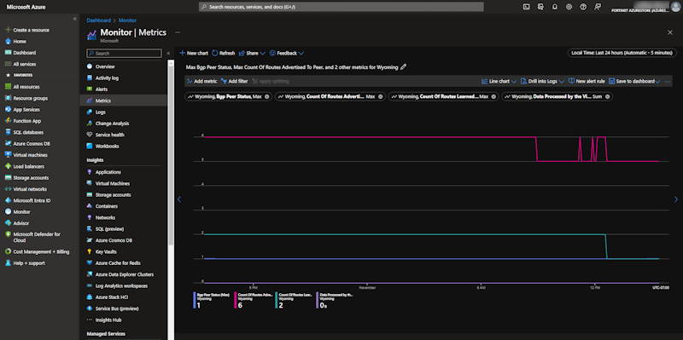Open Function App in sidebar
This screenshot has width=683, height=340.
pos(26,121)
